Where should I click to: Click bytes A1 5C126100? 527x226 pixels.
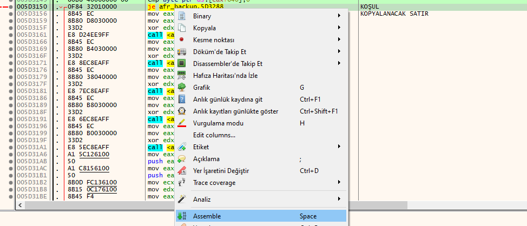tap(88, 154)
